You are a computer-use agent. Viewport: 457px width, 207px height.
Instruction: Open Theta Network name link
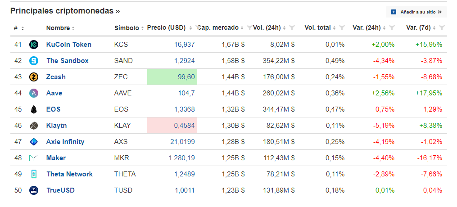[69, 174]
